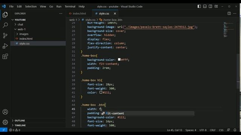Select style.css in the explorer tree

pos(38,43)
